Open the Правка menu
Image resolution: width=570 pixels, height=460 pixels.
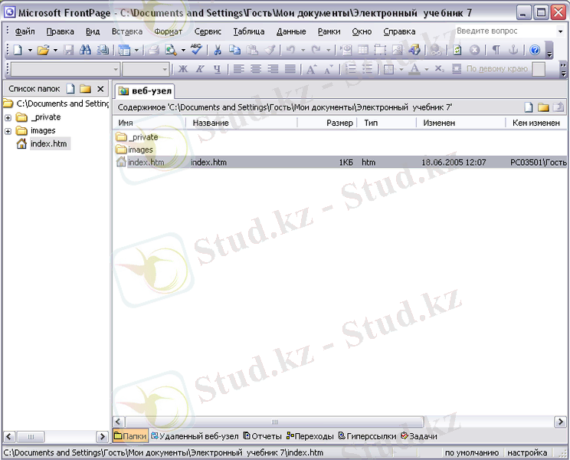tap(60, 31)
